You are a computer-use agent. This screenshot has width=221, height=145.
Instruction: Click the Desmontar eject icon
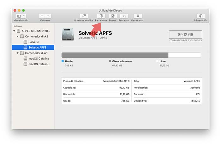[x=138, y=16]
